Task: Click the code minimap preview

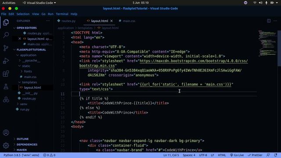Action: [x=267, y=43]
